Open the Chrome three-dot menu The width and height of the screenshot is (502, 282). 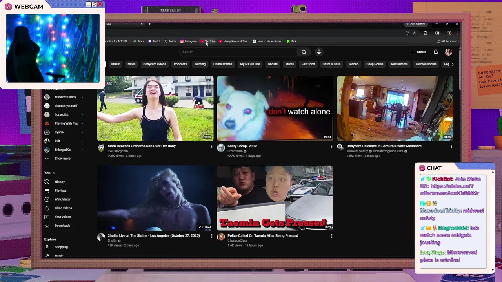coord(457,33)
